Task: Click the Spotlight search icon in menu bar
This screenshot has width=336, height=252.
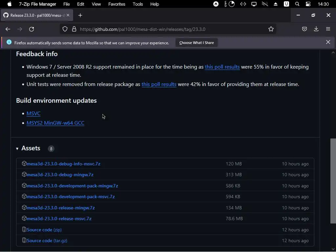Action: click(x=297, y=4)
